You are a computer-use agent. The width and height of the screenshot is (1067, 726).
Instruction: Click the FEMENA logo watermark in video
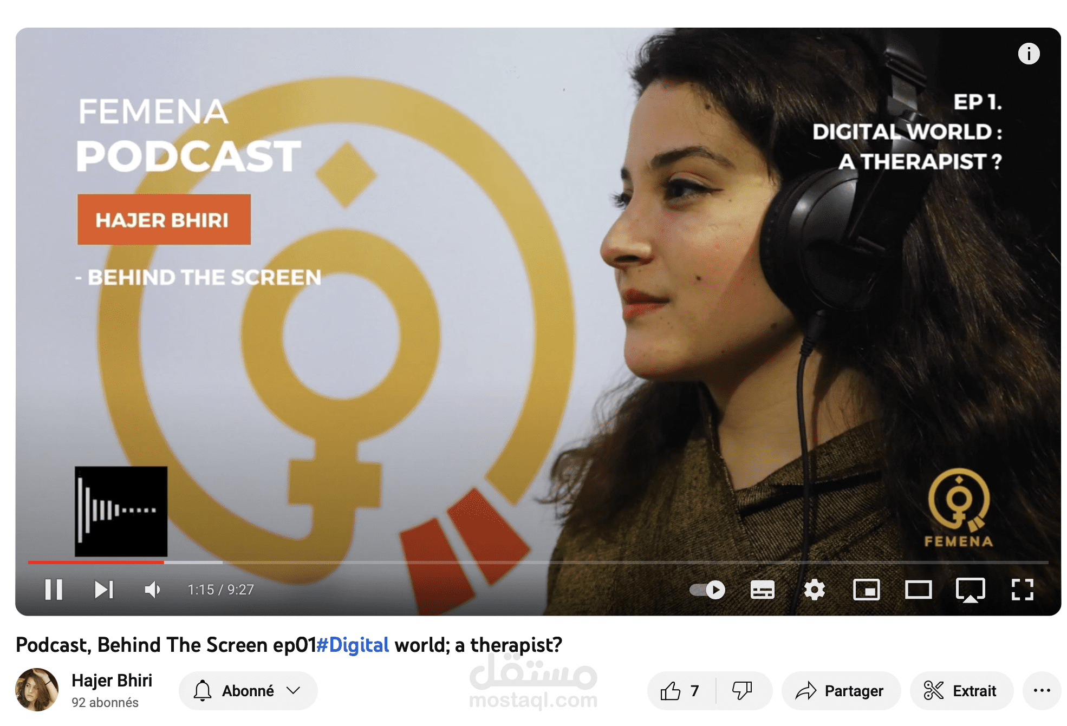pyautogui.click(x=959, y=508)
